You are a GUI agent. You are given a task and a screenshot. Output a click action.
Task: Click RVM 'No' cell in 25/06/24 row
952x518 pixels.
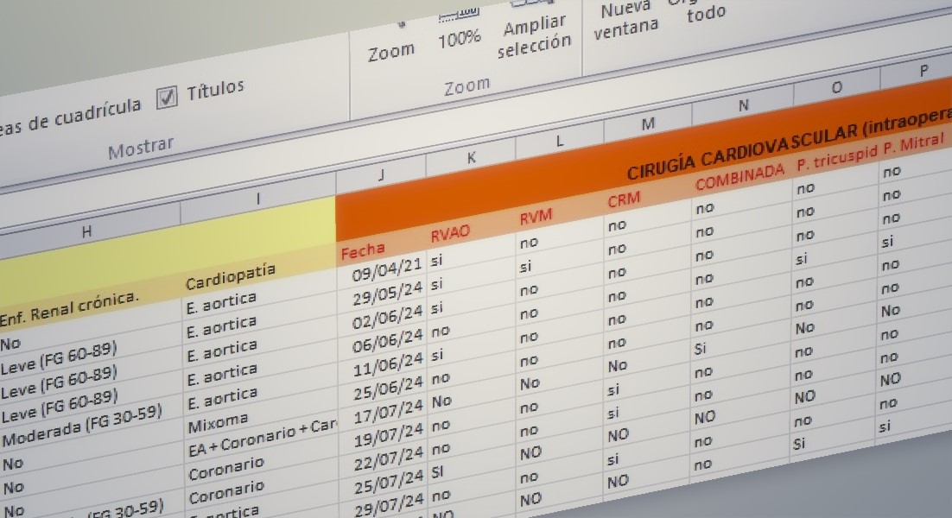[530, 383]
